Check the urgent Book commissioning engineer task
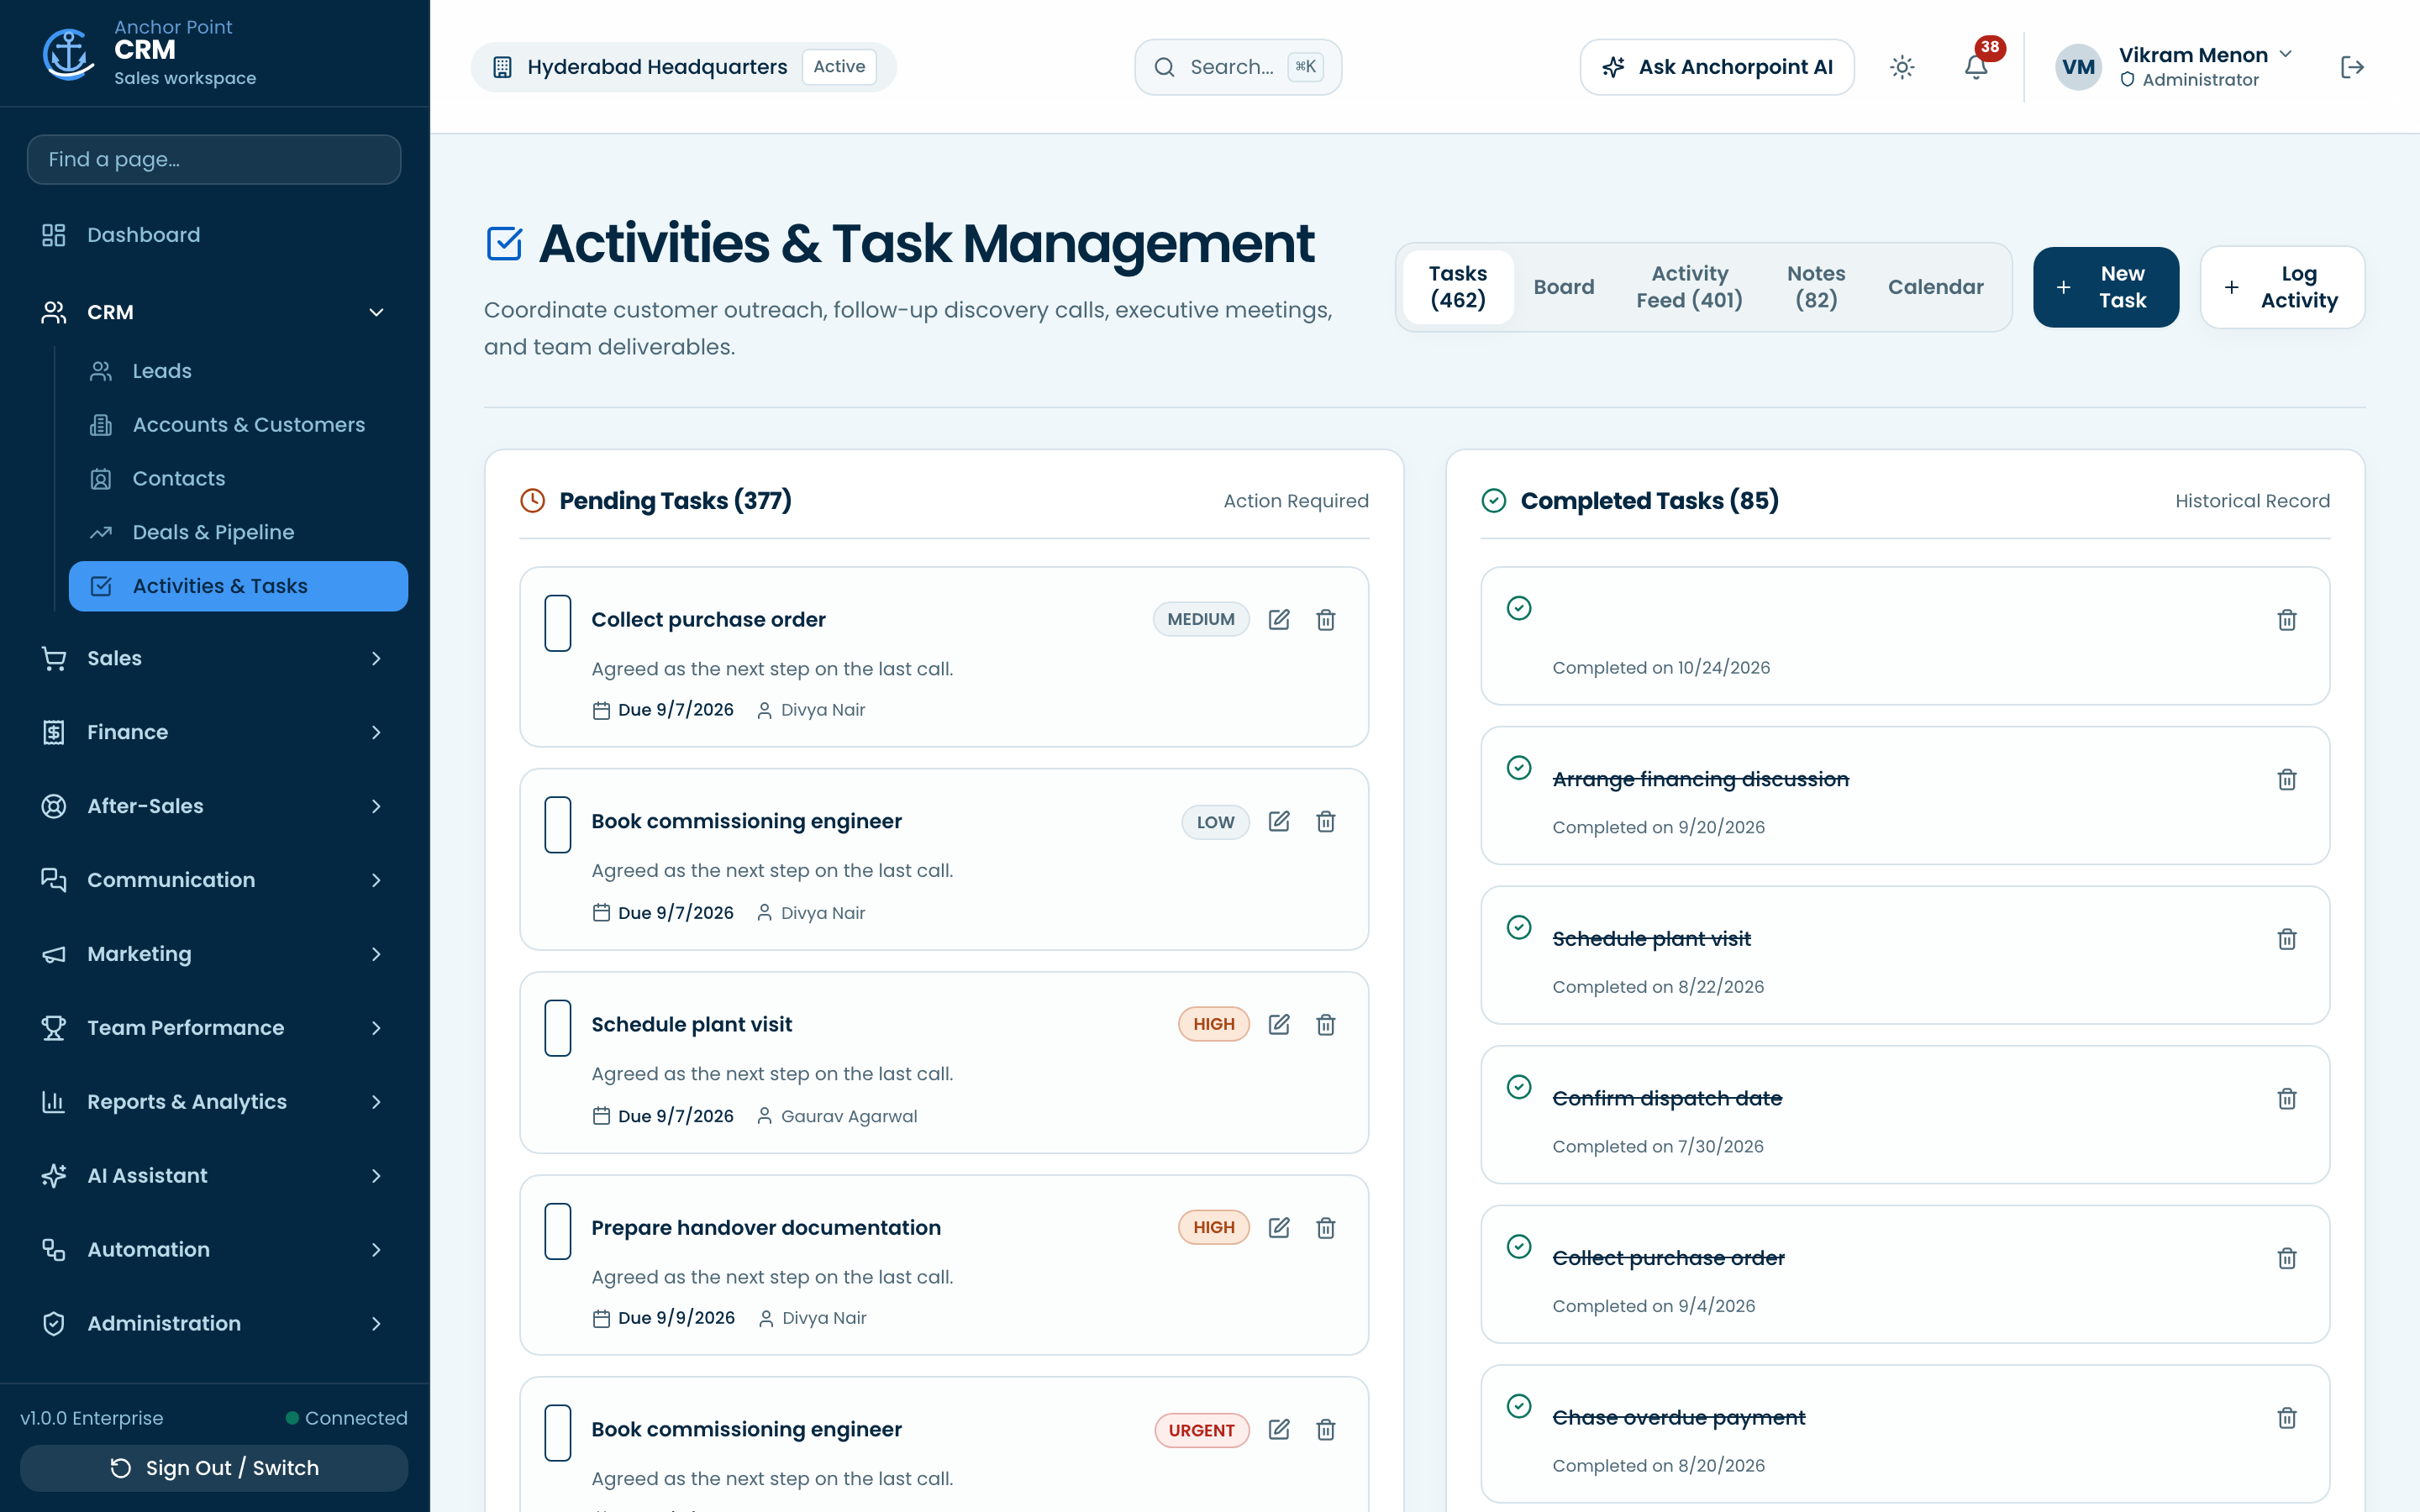This screenshot has width=2420, height=1512. pos(558,1433)
